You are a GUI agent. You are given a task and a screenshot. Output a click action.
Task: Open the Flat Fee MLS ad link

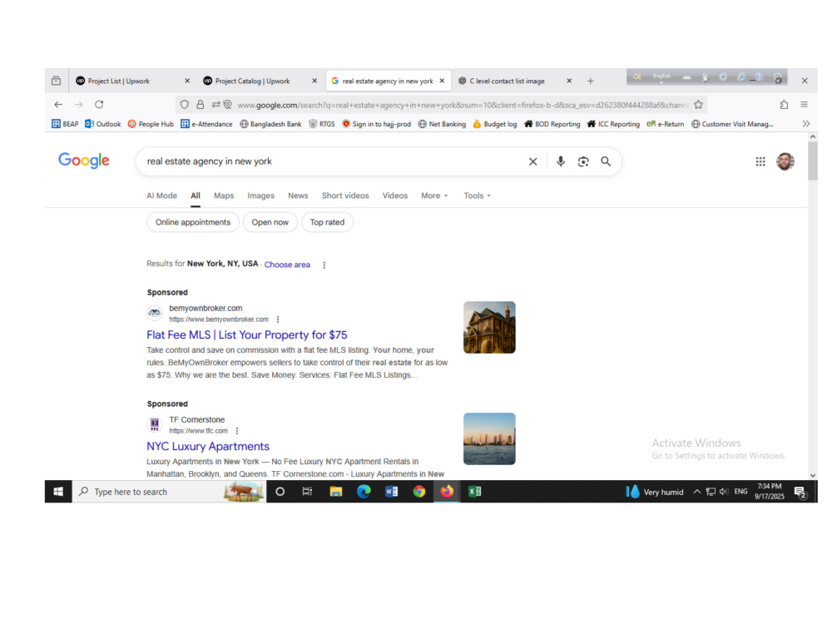(x=247, y=334)
